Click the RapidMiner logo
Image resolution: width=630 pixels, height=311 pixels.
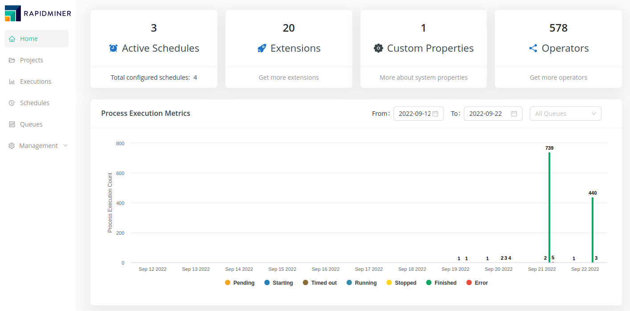pos(38,13)
